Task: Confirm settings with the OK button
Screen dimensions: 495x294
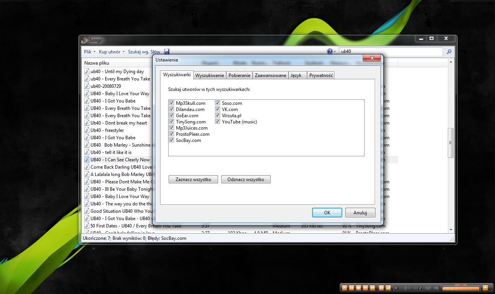Action: pos(327,213)
